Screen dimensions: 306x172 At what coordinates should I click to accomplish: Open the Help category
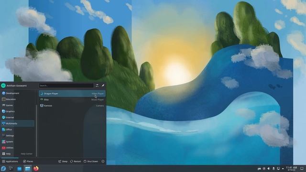pos(18,154)
